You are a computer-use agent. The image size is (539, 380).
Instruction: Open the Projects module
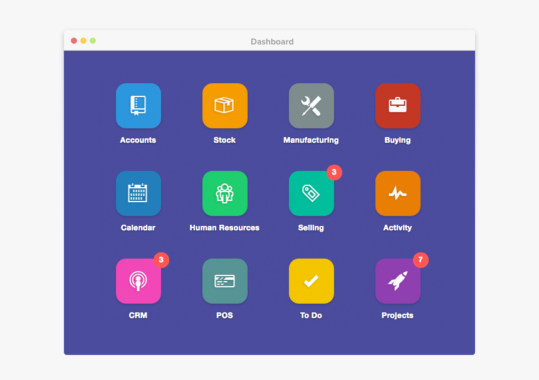coord(397,281)
